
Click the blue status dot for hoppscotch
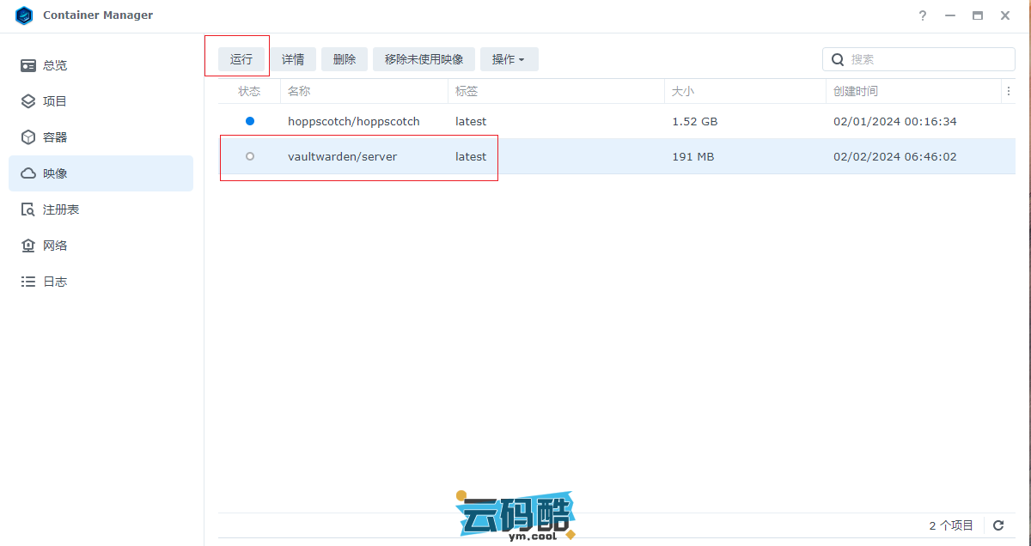250,121
